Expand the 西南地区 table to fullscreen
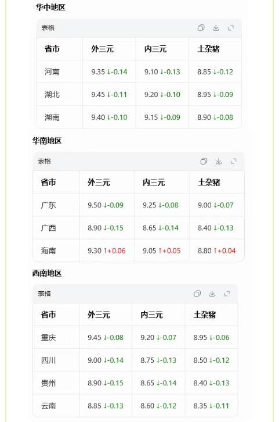Viewport: 279px width, 422px height. click(x=227, y=294)
